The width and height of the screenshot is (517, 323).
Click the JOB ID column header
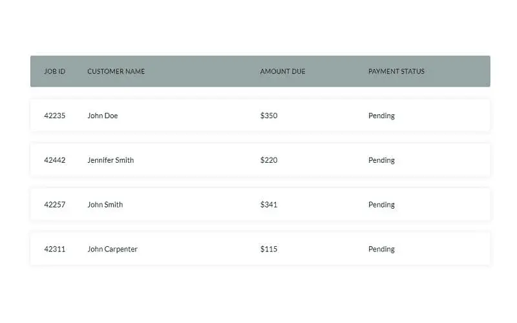coord(55,71)
